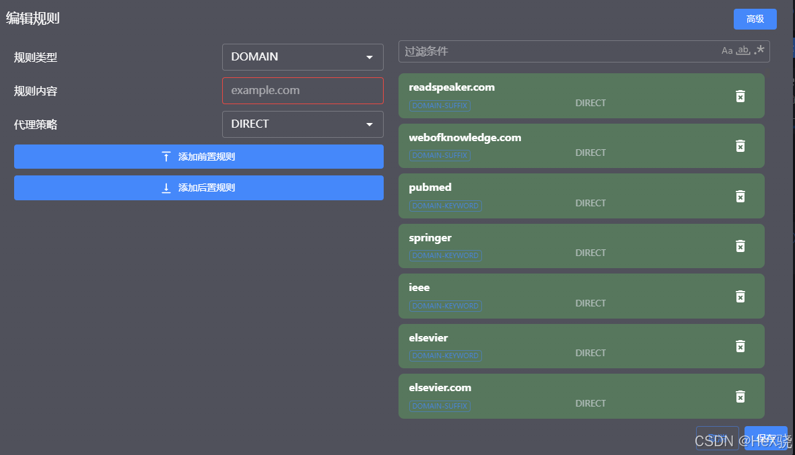
Task: Delete the readspeaker.com rule
Action: coord(740,96)
